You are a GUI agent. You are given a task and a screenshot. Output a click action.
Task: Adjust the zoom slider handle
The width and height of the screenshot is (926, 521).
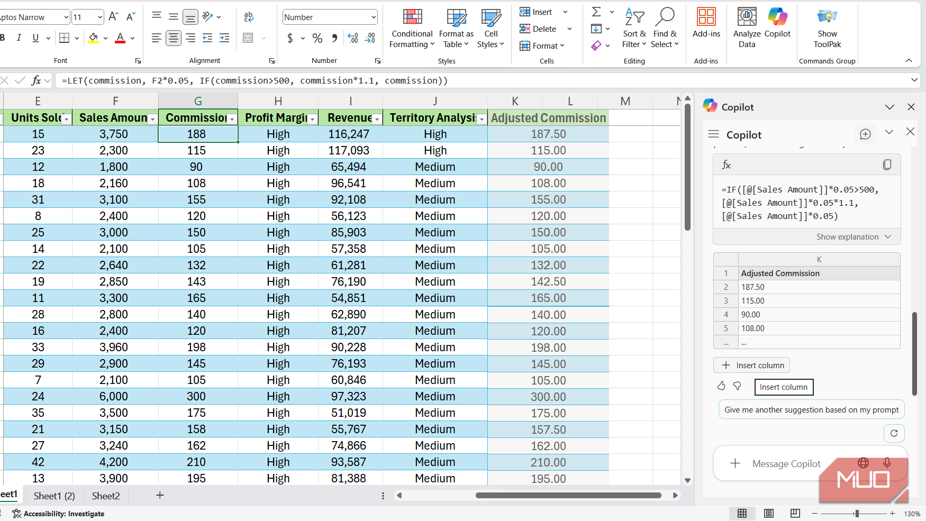857,514
